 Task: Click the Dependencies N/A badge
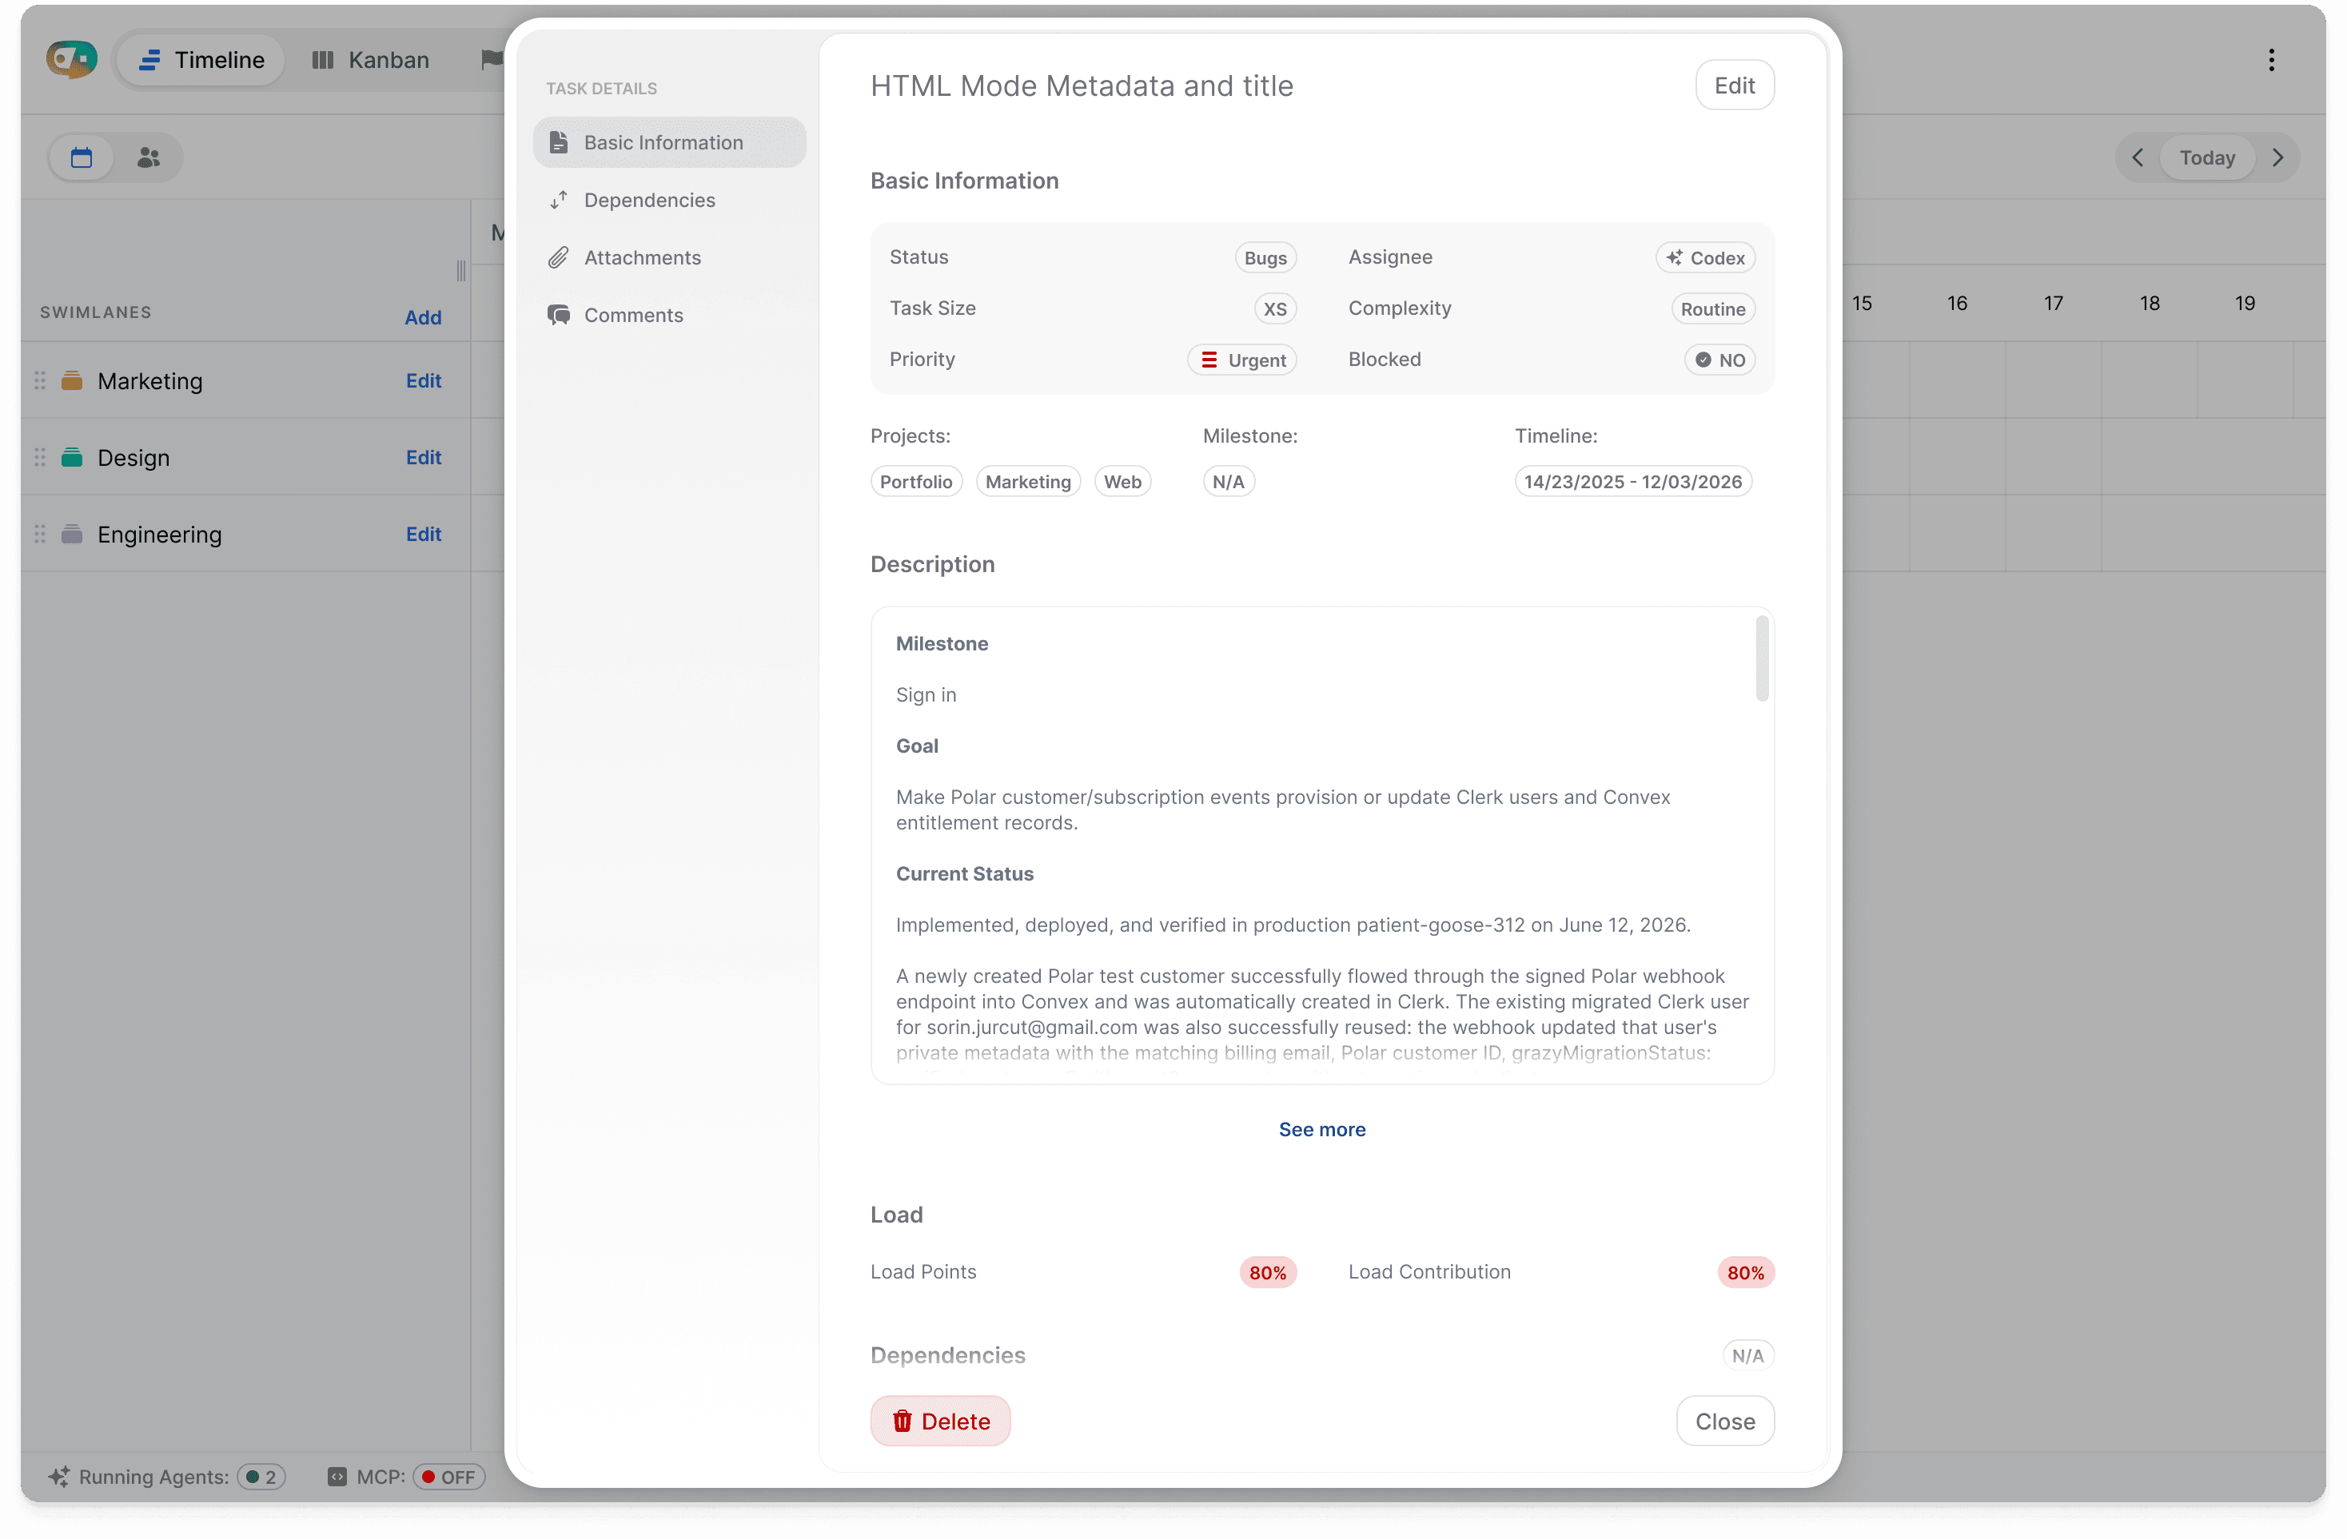click(x=1747, y=1356)
